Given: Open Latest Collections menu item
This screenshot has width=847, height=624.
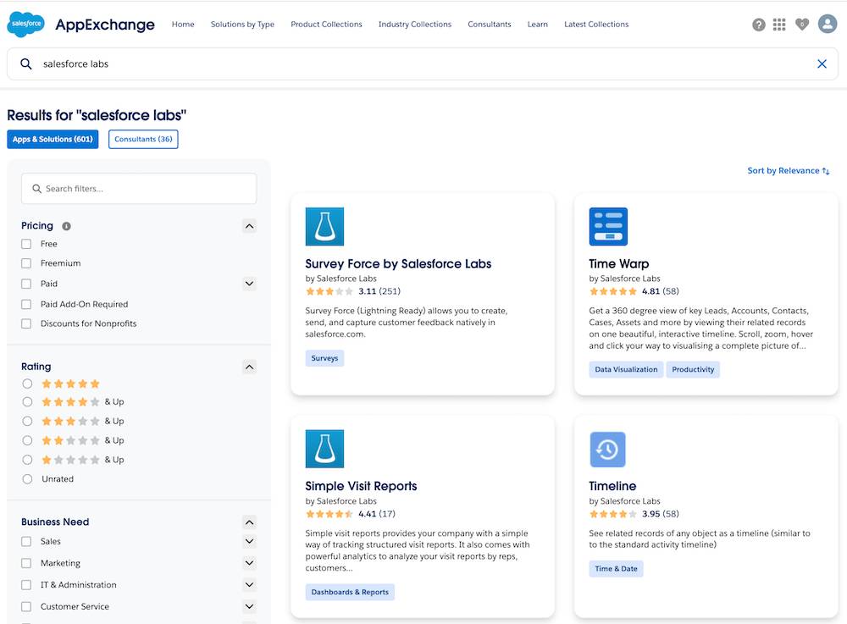Looking at the screenshot, I should [x=596, y=25].
